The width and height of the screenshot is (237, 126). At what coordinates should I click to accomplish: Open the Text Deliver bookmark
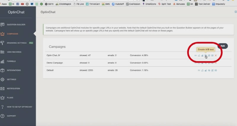[203, 4]
